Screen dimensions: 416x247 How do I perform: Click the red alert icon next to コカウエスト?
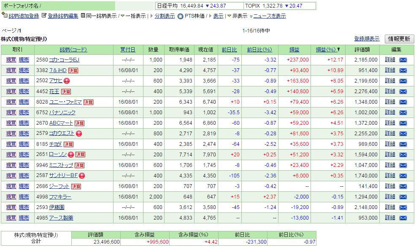[79, 134]
